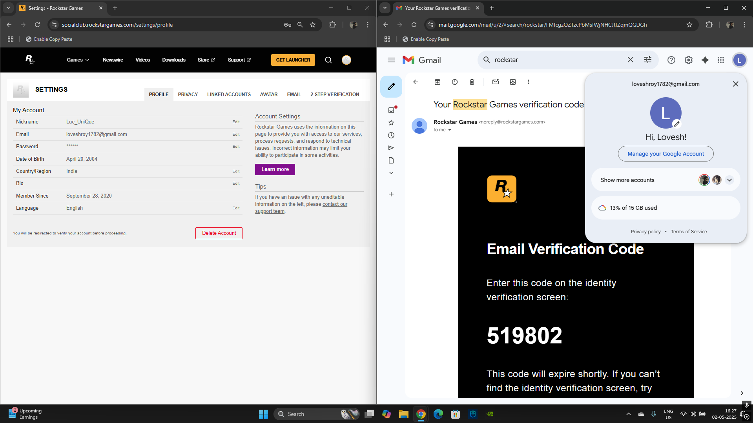Click the Delete Account button

pos(219,233)
